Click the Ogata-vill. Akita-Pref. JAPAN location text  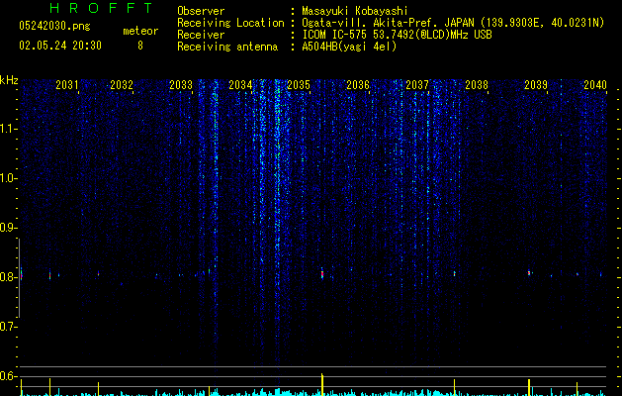453,23
